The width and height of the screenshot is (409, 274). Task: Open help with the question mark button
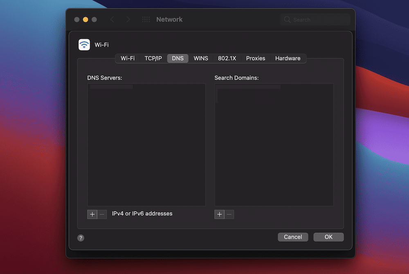(81, 238)
